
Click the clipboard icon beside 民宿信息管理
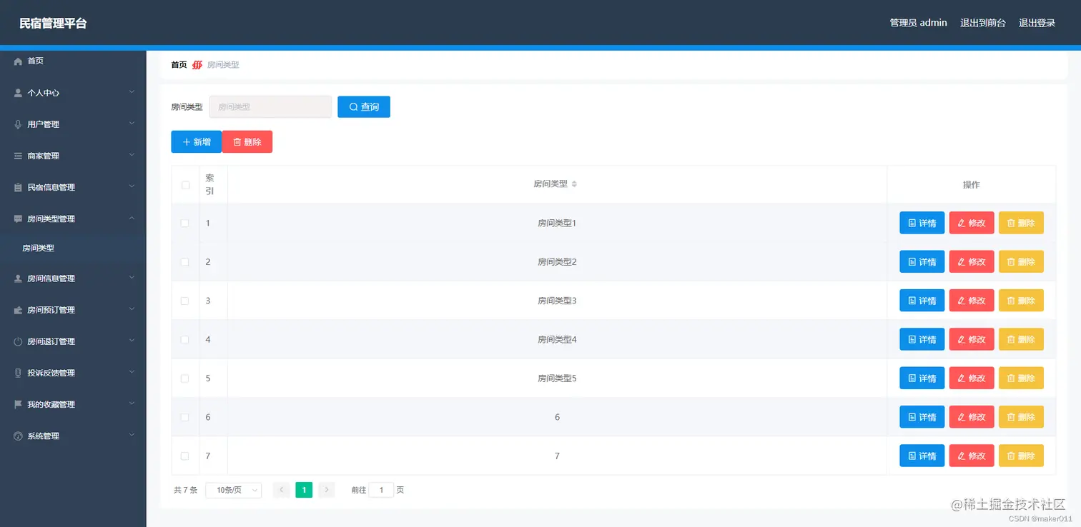(x=19, y=187)
